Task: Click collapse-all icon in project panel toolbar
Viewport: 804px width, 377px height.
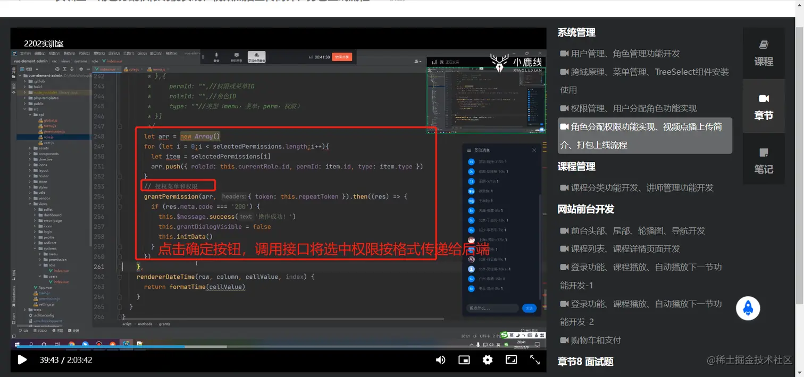Action: 73,69
